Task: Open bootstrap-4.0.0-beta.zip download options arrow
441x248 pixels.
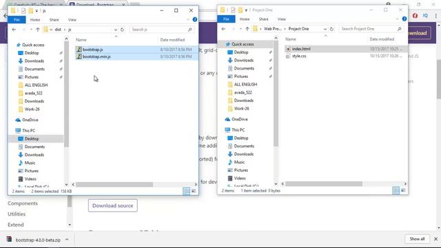Action: pyautogui.click(x=67, y=240)
